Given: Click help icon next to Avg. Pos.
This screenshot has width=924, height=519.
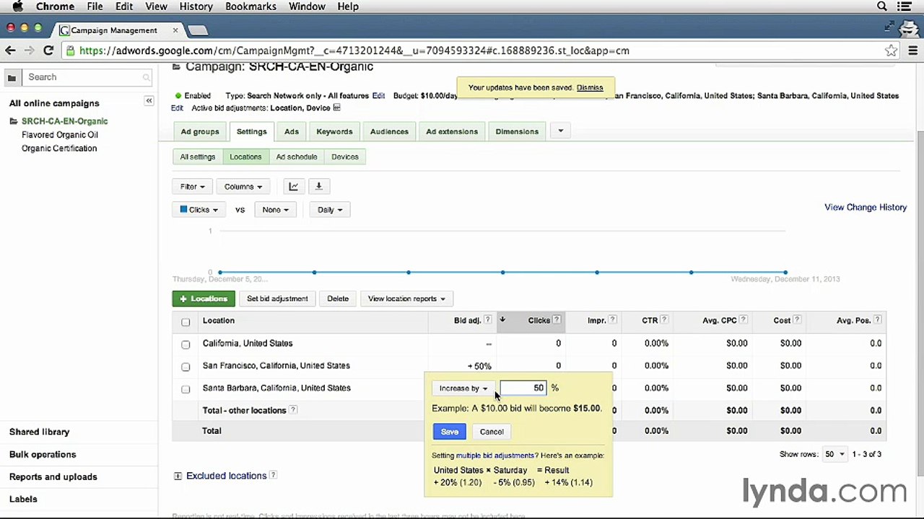Looking at the screenshot, I should tap(877, 320).
